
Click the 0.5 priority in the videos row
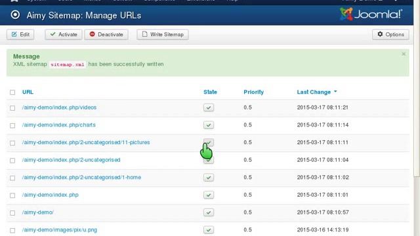248,108
